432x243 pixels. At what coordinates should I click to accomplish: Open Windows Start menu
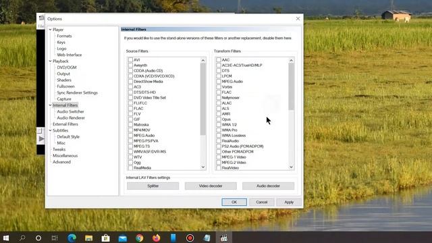coord(6,238)
